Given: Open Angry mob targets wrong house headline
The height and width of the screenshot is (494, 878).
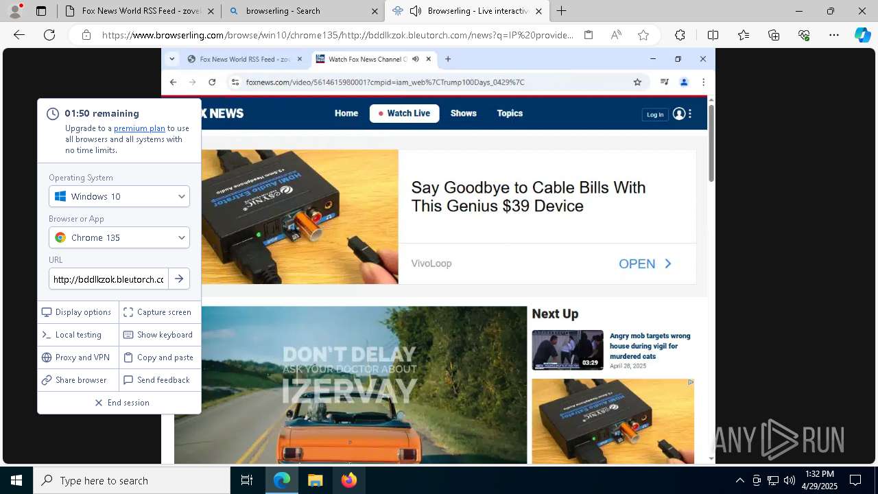Looking at the screenshot, I should coord(650,346).
